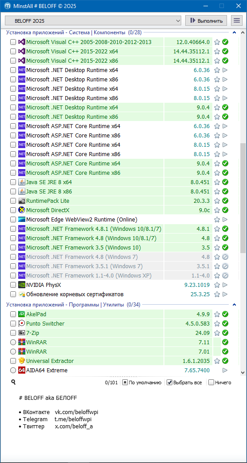Screen dimensions: 247x463
Task: Click the 7-Zip application icon
Action: 21,333
